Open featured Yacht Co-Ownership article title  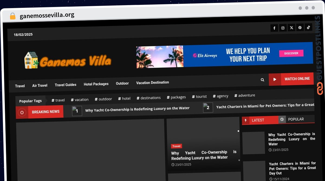point(204,155)
